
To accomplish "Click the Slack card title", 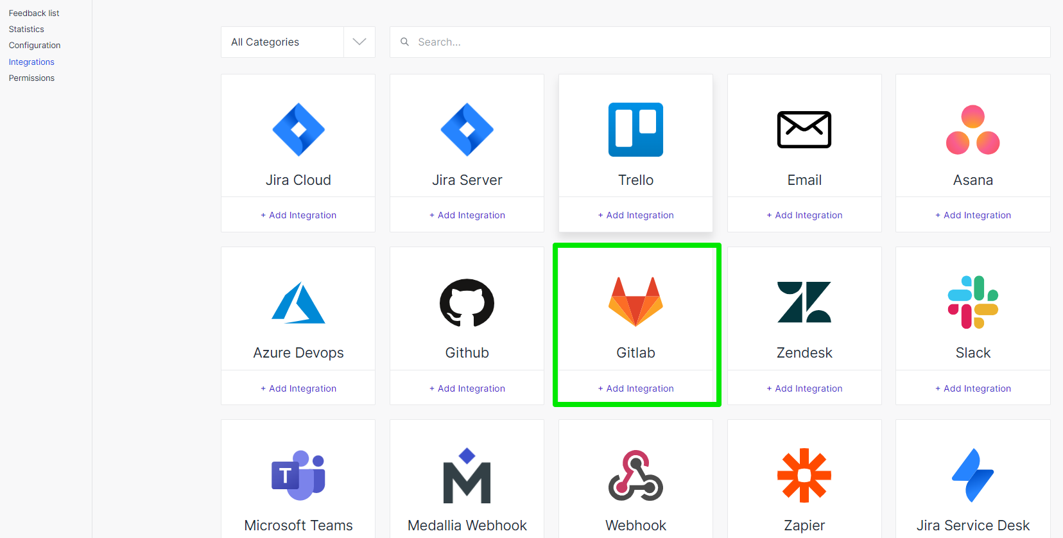I will (973, 352).
